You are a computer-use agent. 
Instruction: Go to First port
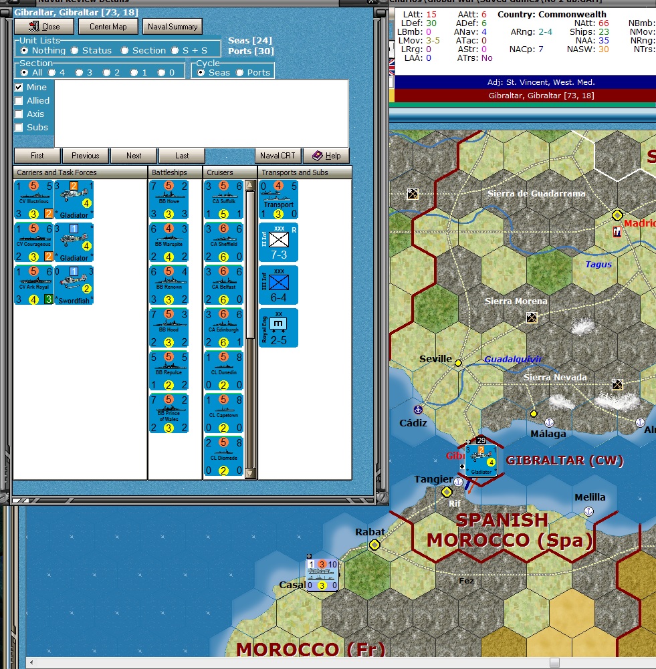pyautogui.click(x=37, y=156)
